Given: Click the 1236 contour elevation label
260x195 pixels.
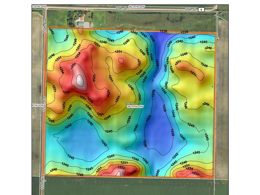Looking at the screenshot, I should (x=163, y=31).
